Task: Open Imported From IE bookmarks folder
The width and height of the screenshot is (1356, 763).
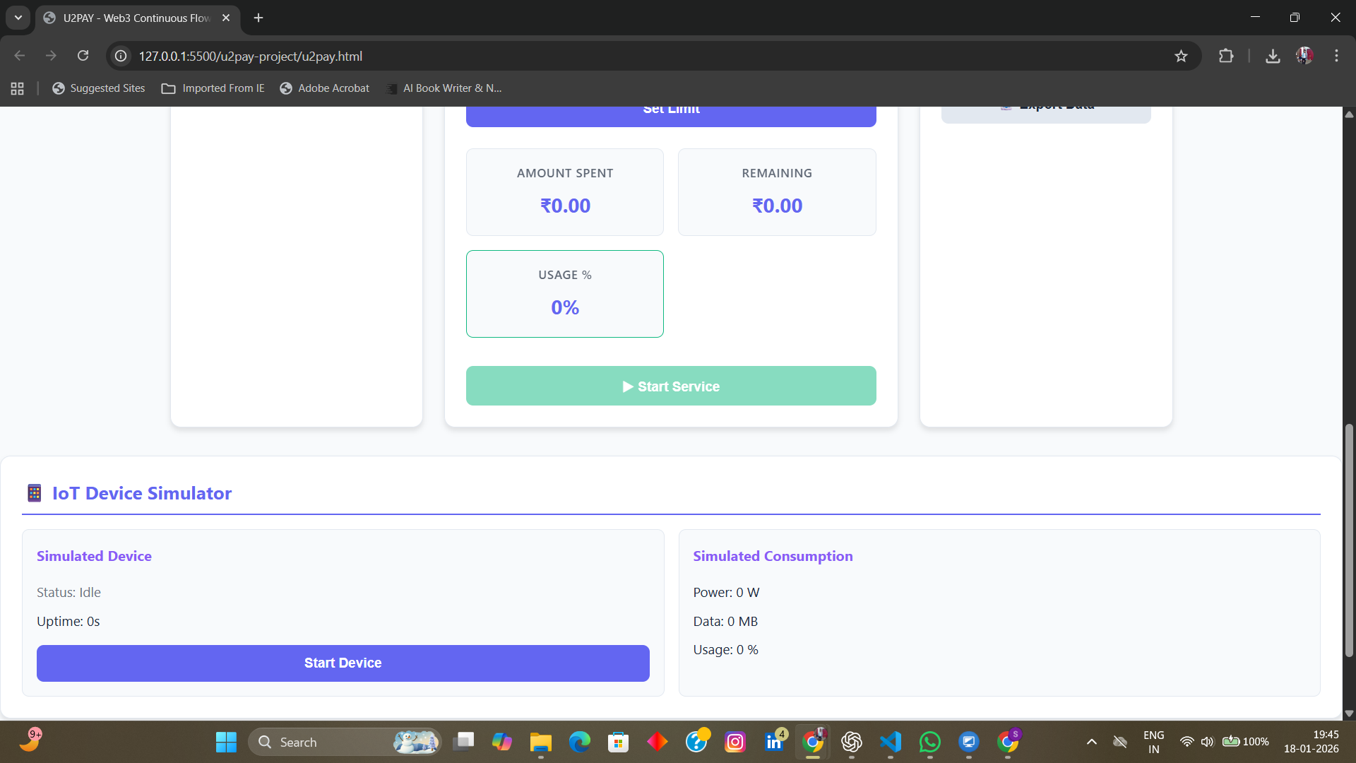Action: [213, 88]
